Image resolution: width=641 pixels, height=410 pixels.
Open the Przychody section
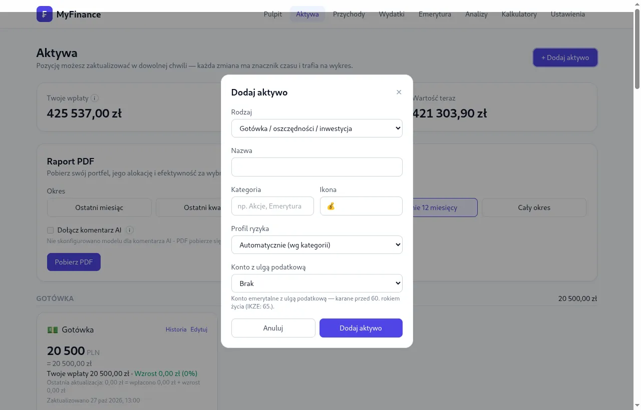[x=349, y=14]
